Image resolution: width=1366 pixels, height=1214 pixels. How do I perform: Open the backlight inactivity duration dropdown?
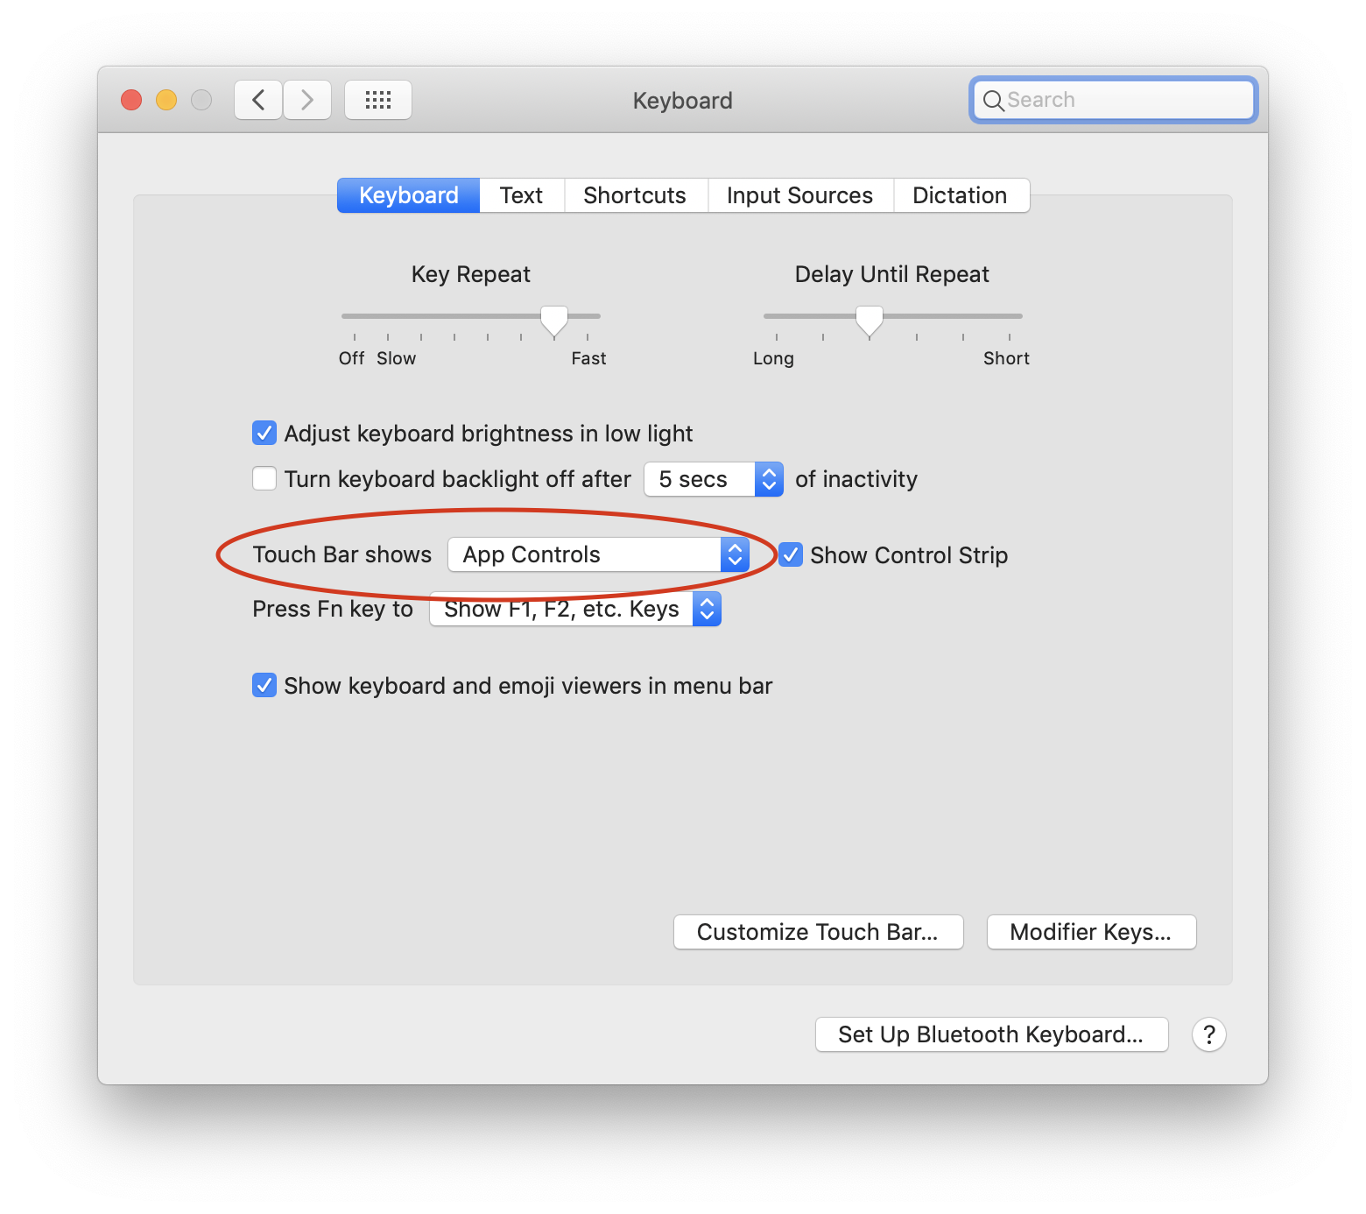coord(713,478)
